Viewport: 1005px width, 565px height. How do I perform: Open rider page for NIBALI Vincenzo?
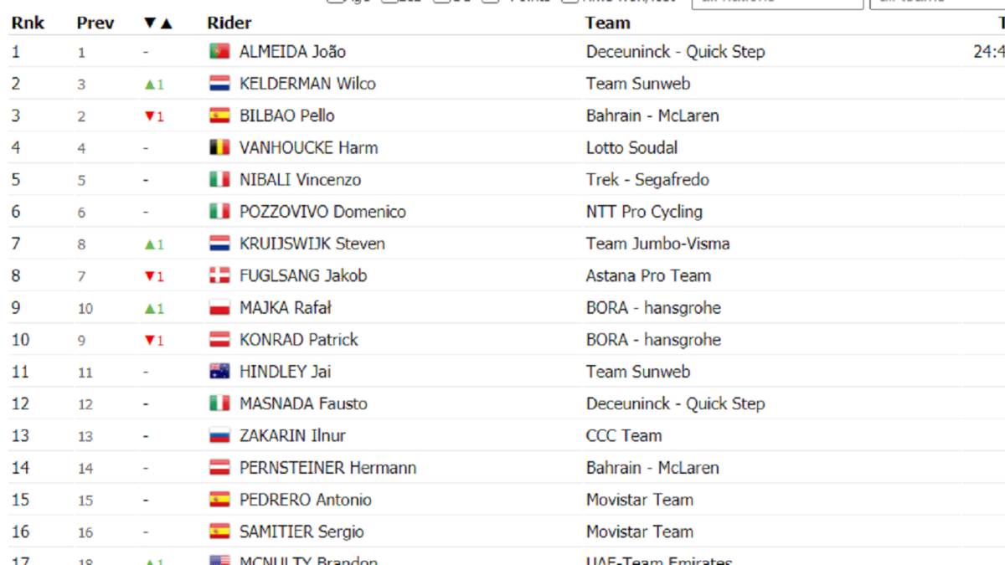pos(300,180)
